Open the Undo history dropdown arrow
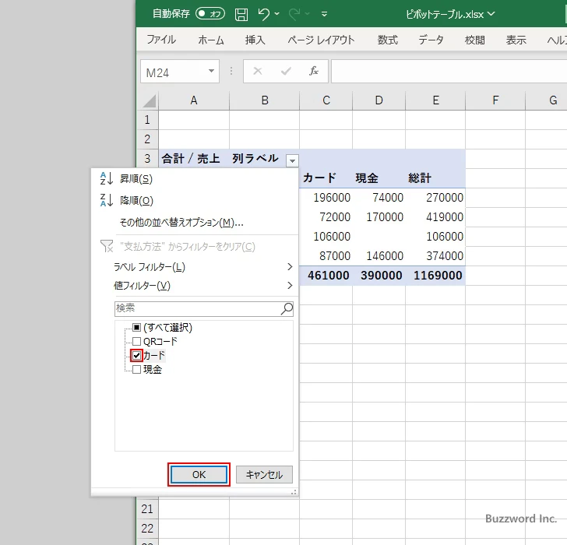Screen dimensions: 567x545 277,14
